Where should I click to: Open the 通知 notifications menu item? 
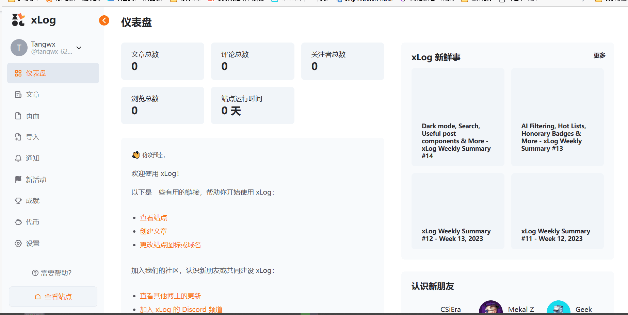tap(53, 158)
